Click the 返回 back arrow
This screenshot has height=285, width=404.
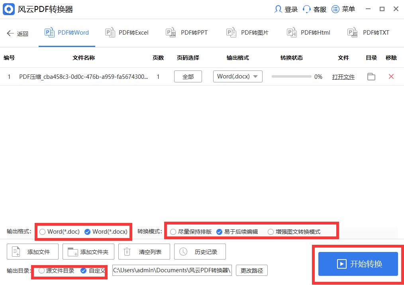(10, 33)
